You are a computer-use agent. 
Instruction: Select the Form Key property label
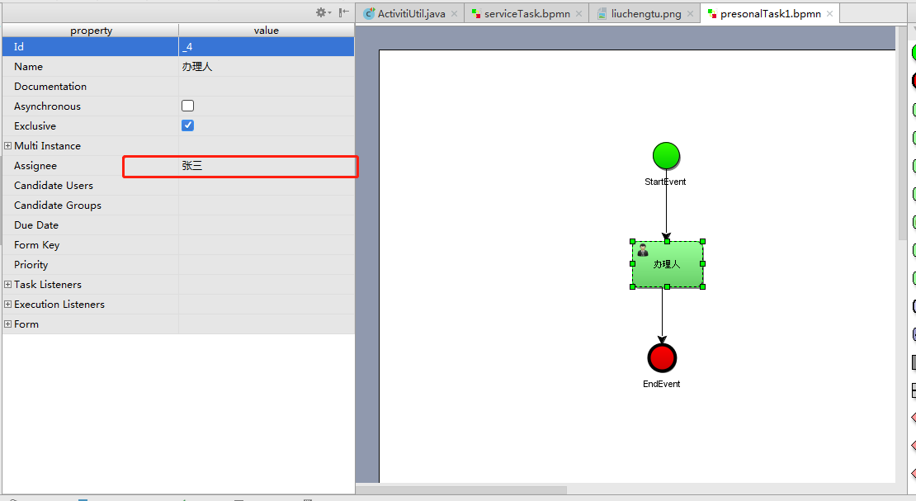(37, 245)
